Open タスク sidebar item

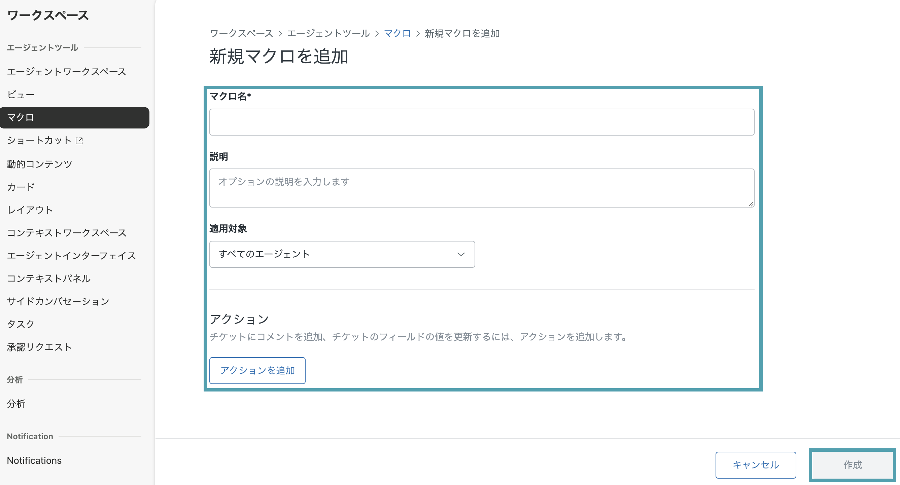[x=21, y=324]
